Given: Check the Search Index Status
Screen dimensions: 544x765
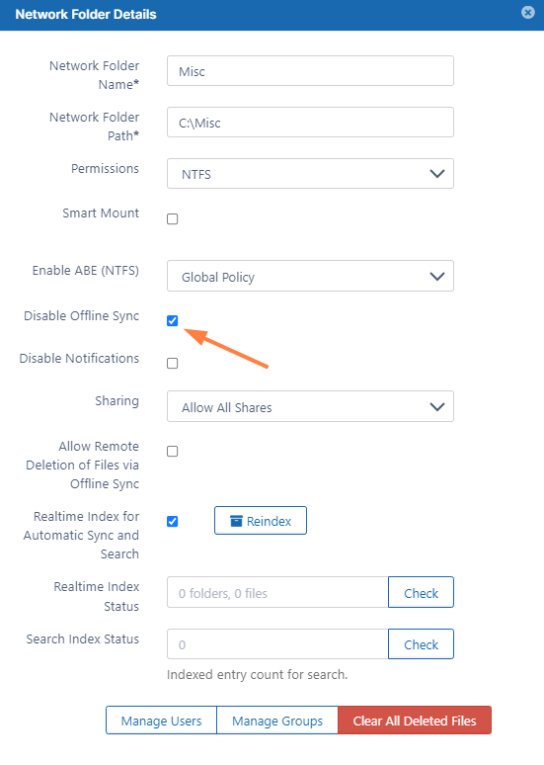Looking at the screenshot, I should pyautogui.click(x=421, y=644).
